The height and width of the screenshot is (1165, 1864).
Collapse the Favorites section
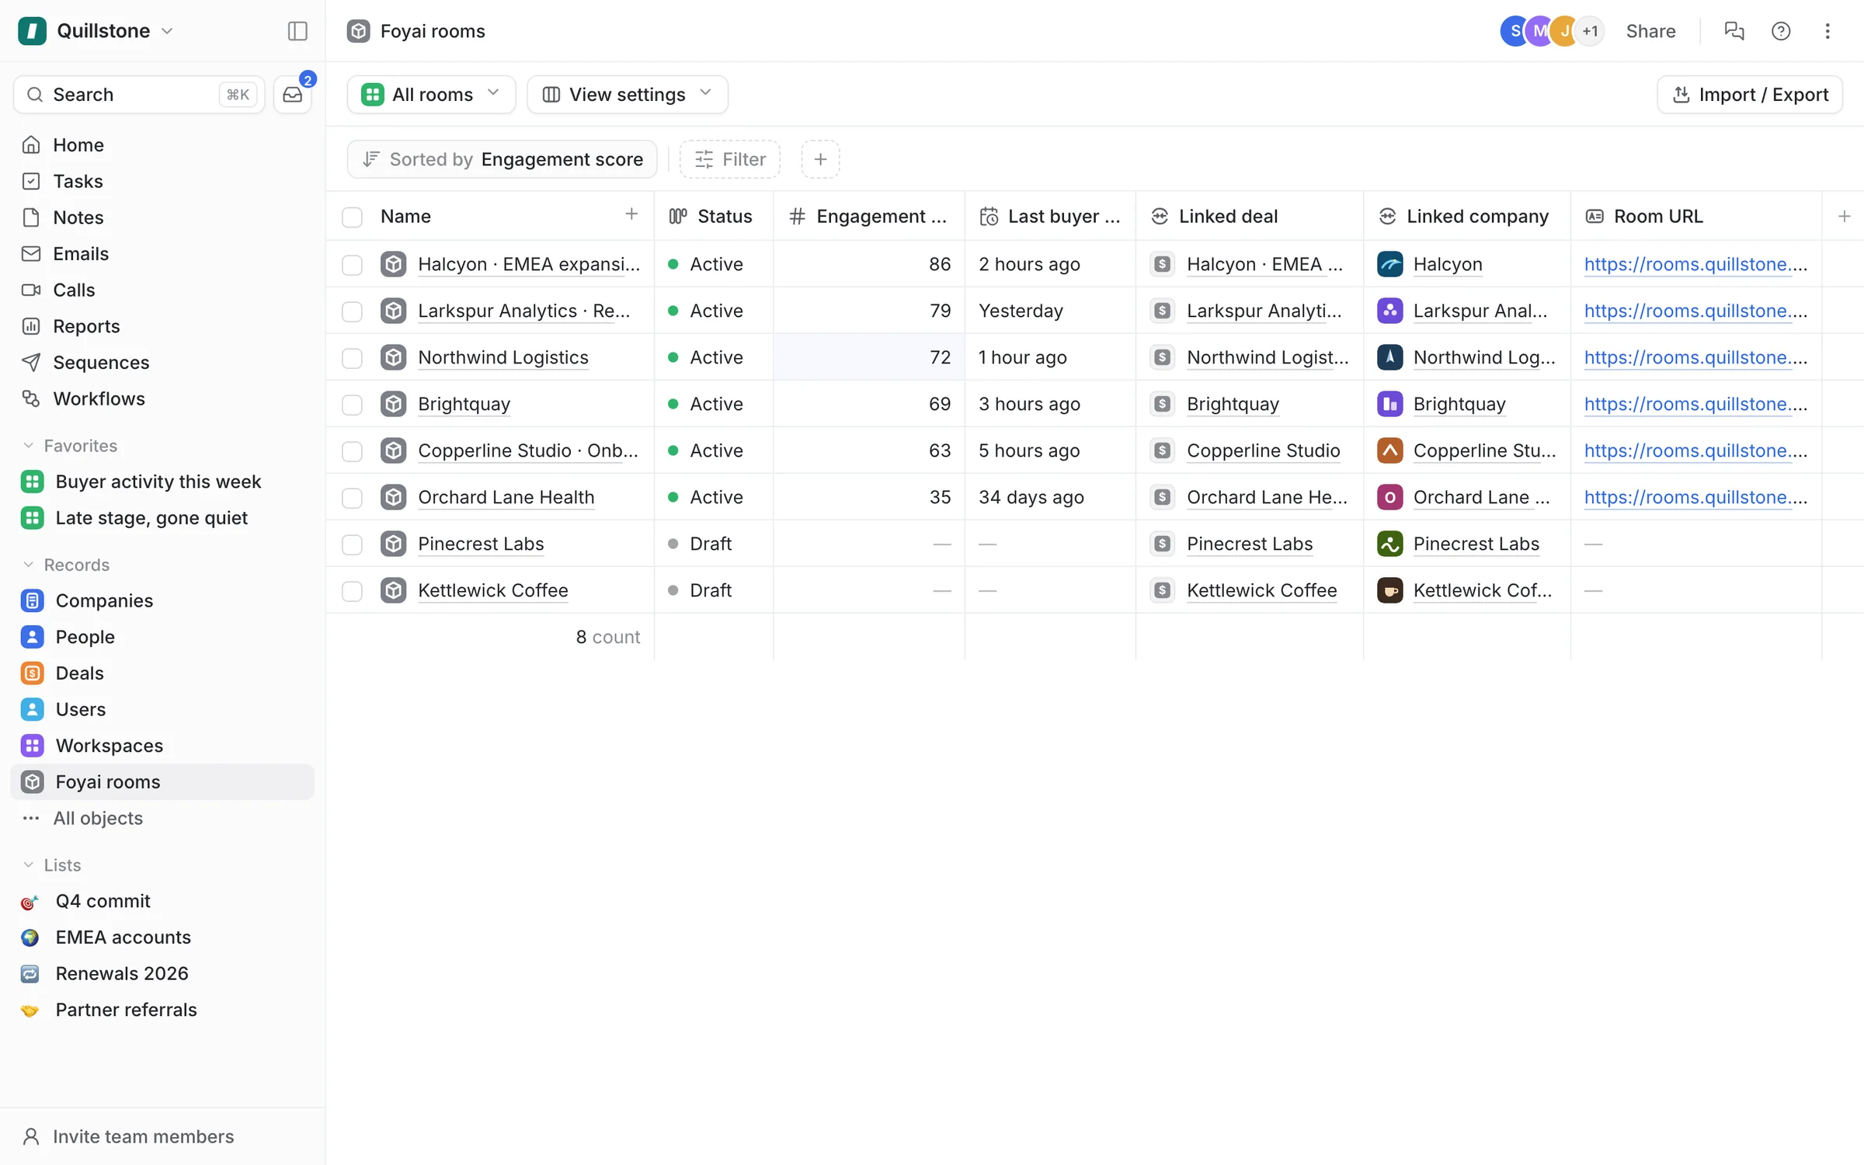[69, 446]
